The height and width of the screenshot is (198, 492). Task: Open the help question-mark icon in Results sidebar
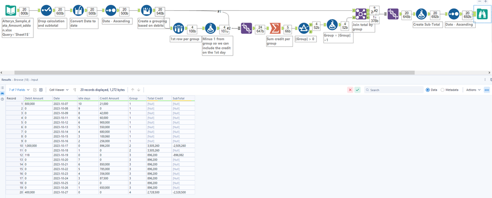(x=2, y=99)
